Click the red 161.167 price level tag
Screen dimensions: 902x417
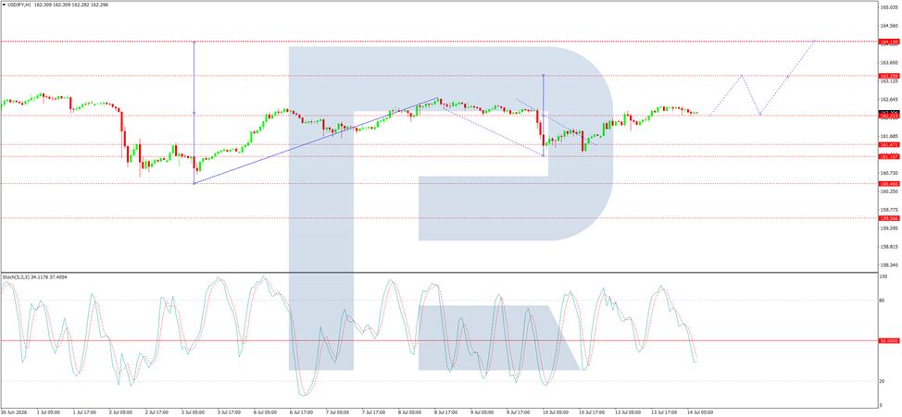point(889,156)
